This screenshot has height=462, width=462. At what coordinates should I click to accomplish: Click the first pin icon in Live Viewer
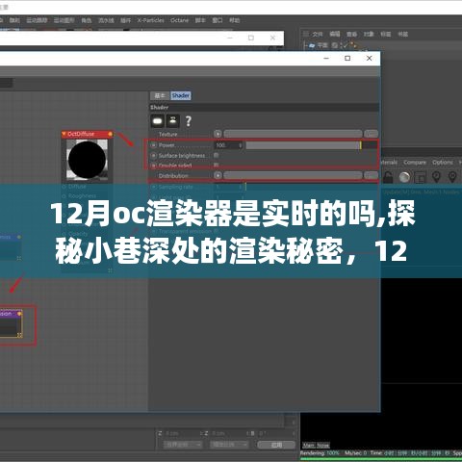pyautogui.click(x=436, y=177)
